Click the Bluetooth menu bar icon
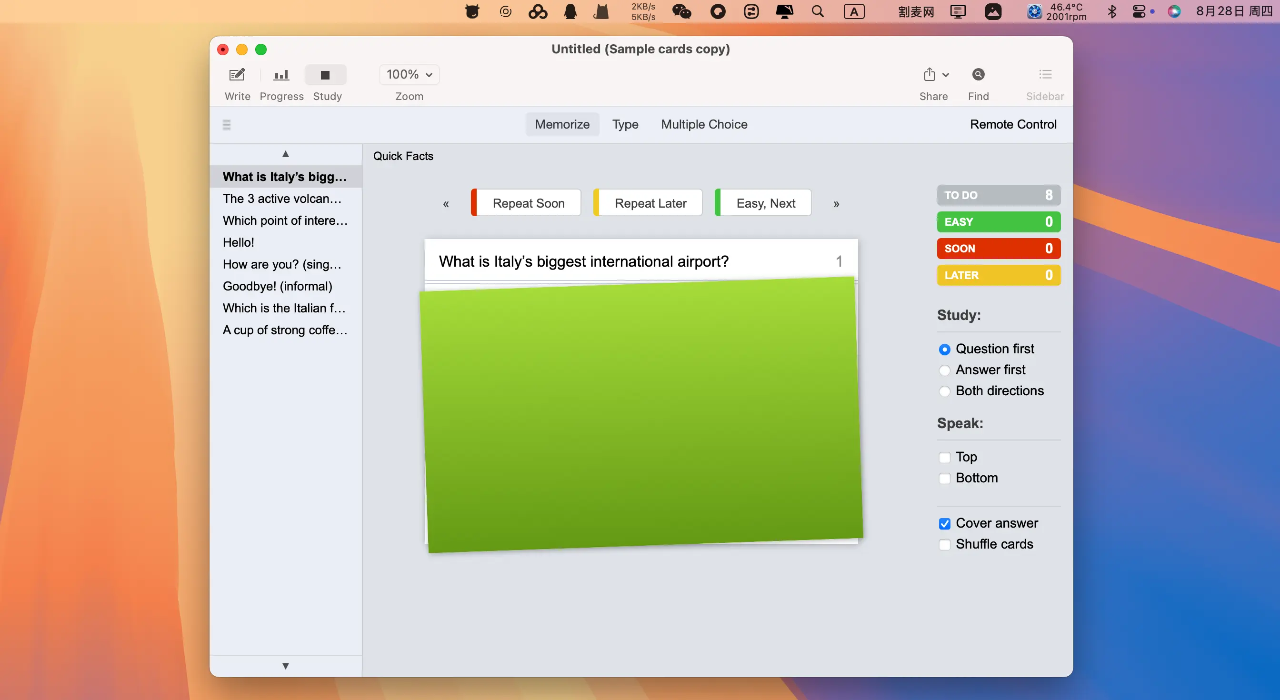Viewport: 1280px width, 700px height. [1112, 11]
